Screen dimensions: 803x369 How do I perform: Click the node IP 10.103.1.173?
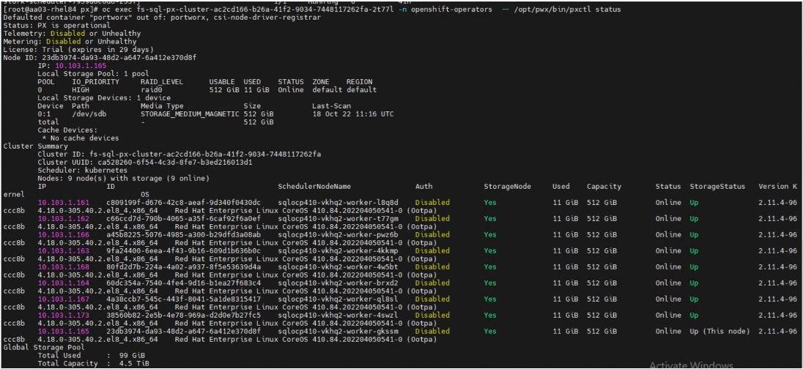64,316
